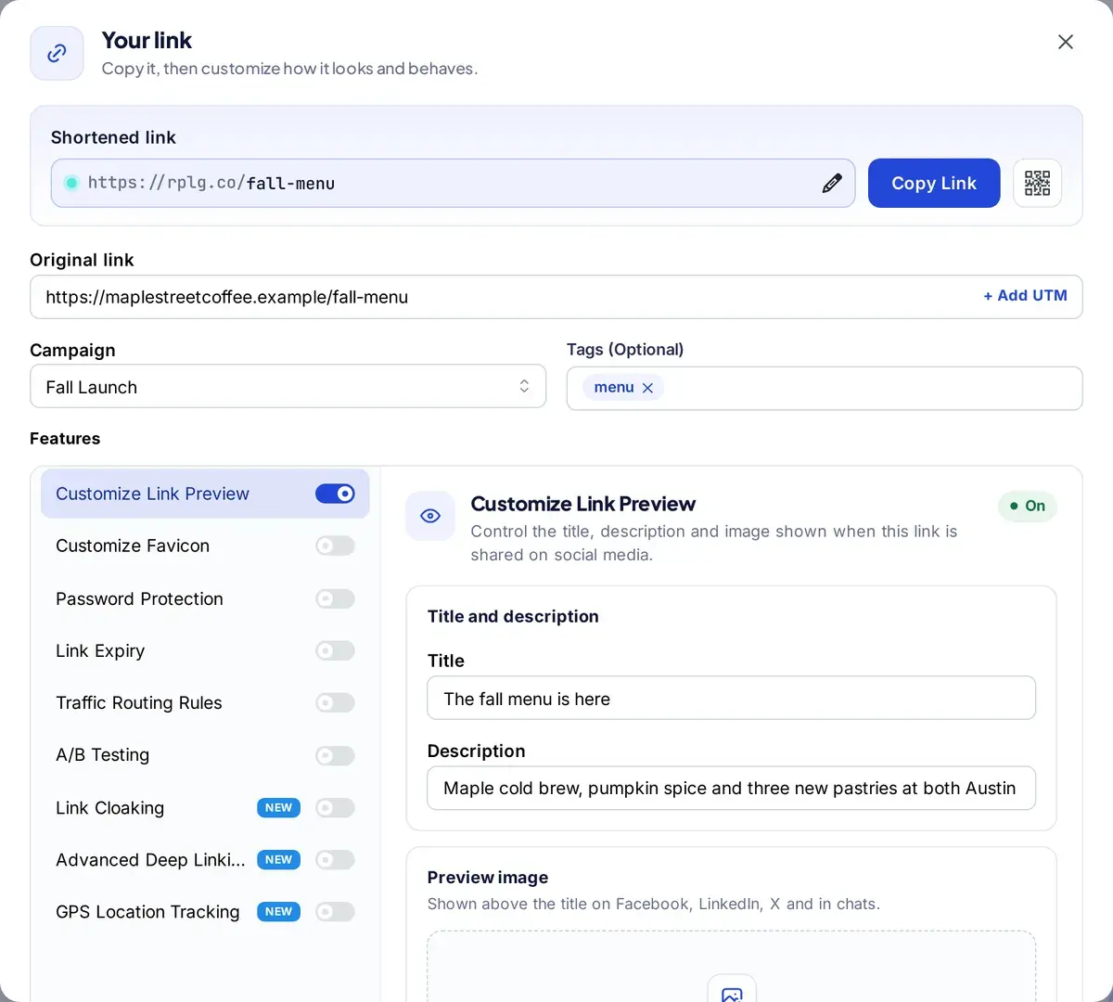Image resolution: width=1113 pixels, height=1002 pixels.
Task: Click the Shortened link label
Action: pyautogui.click(x=113, y=137)
